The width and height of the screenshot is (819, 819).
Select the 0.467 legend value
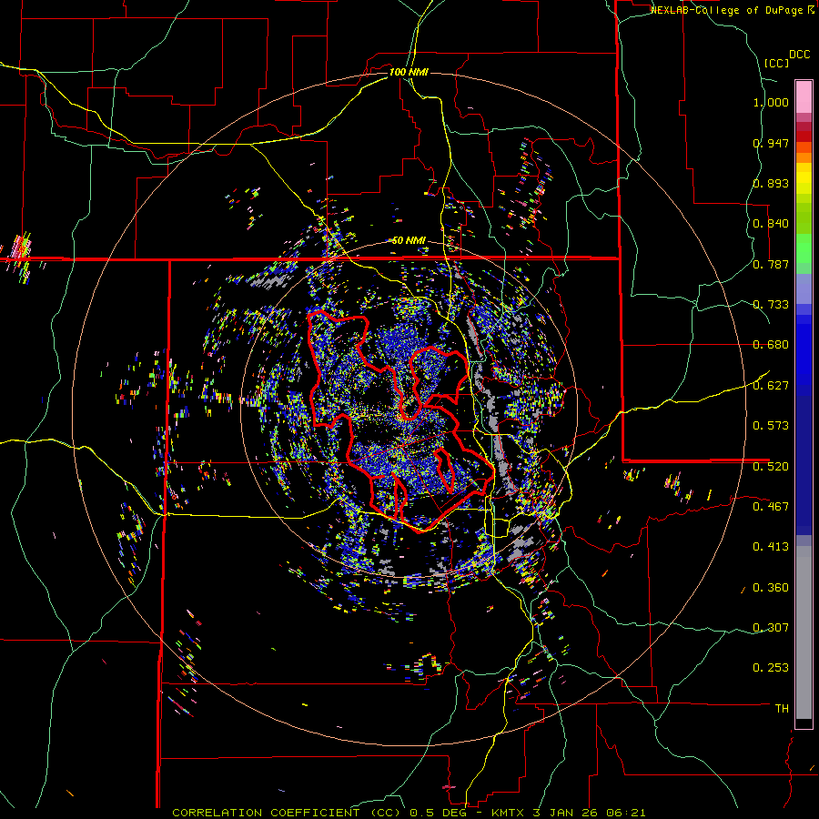(x=771, y=507)
